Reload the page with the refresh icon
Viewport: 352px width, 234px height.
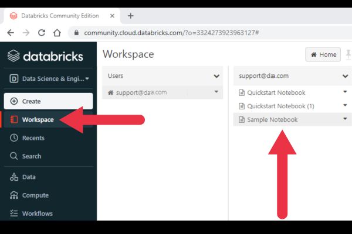[42, 33]
